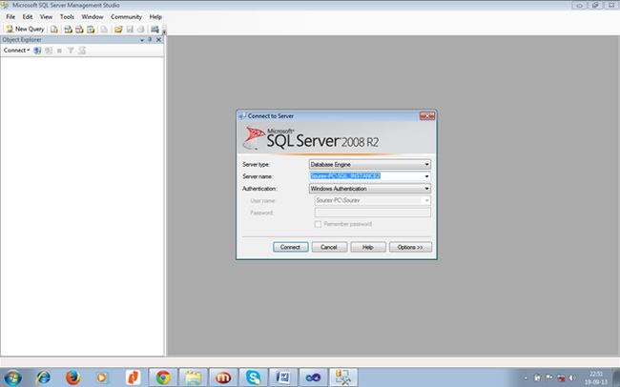This screenshot has width=620, height=387.
Task: Click the Cancel button
Action: click(329, 247)
